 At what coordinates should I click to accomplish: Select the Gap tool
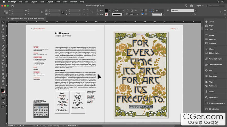click(3, 32)
